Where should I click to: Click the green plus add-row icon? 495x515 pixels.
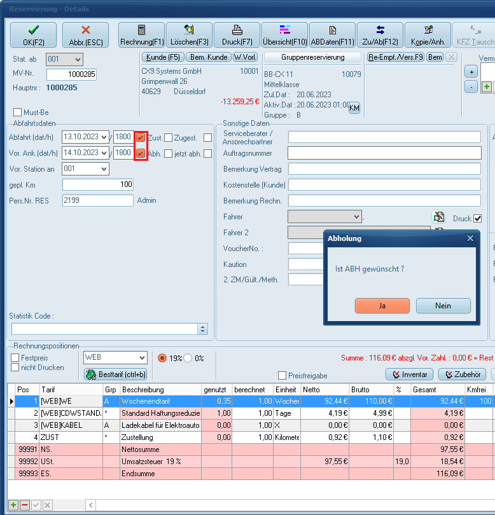click(14, 505)
